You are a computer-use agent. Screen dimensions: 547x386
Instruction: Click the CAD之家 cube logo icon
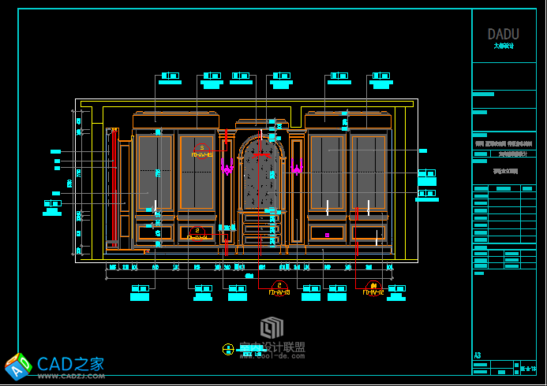18,366
